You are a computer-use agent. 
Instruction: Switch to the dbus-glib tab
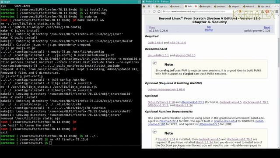pyautogui.click(x=205, y=7)
